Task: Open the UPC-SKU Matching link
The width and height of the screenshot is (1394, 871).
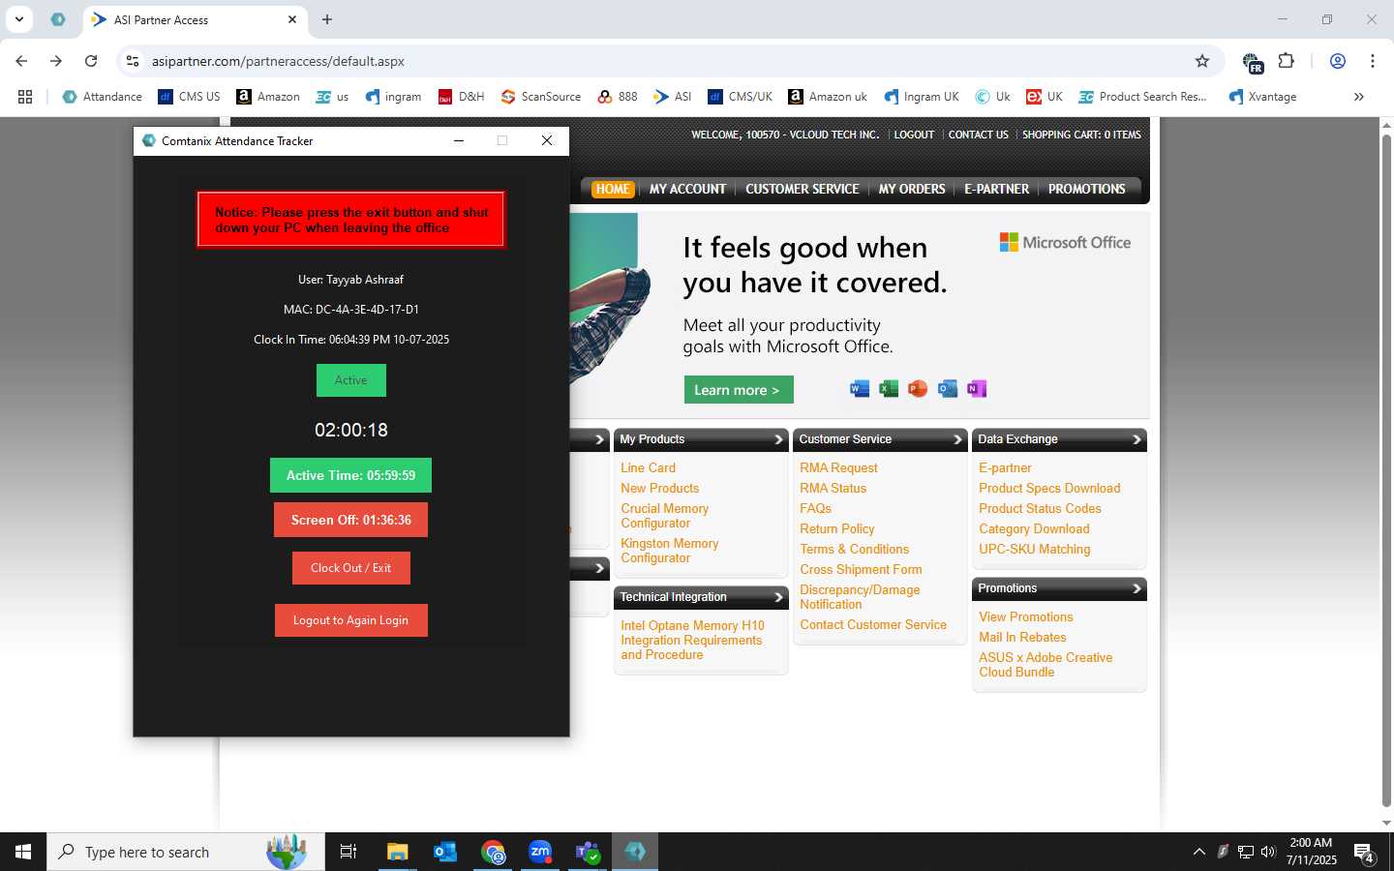Action: tap(1034, 549)
